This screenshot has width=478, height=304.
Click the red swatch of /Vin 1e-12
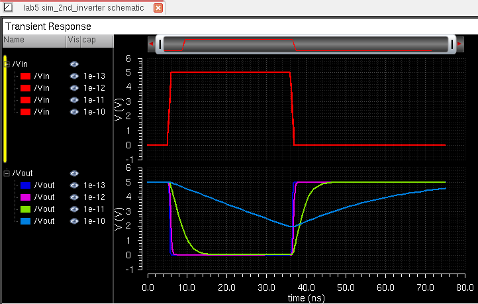25,88
